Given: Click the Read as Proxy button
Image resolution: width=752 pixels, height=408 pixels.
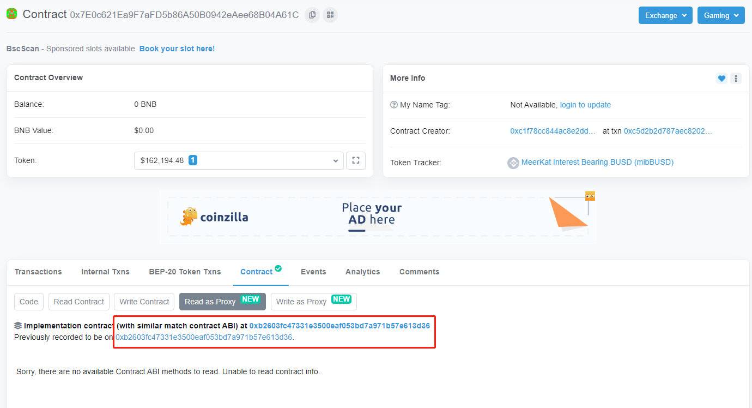Looking at the screenshot, I should tap(222, 302).
